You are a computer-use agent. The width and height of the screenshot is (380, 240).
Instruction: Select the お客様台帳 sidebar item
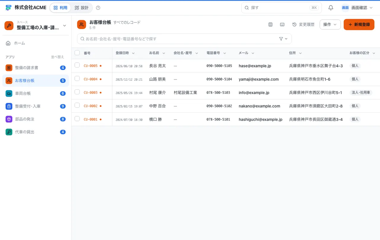[x=36, y=81]
